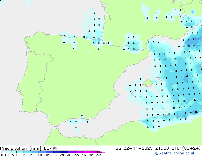Click the 15–20 mm legend swatch
202x156 pixels.
pyautogui.click(x=50, y=152)
